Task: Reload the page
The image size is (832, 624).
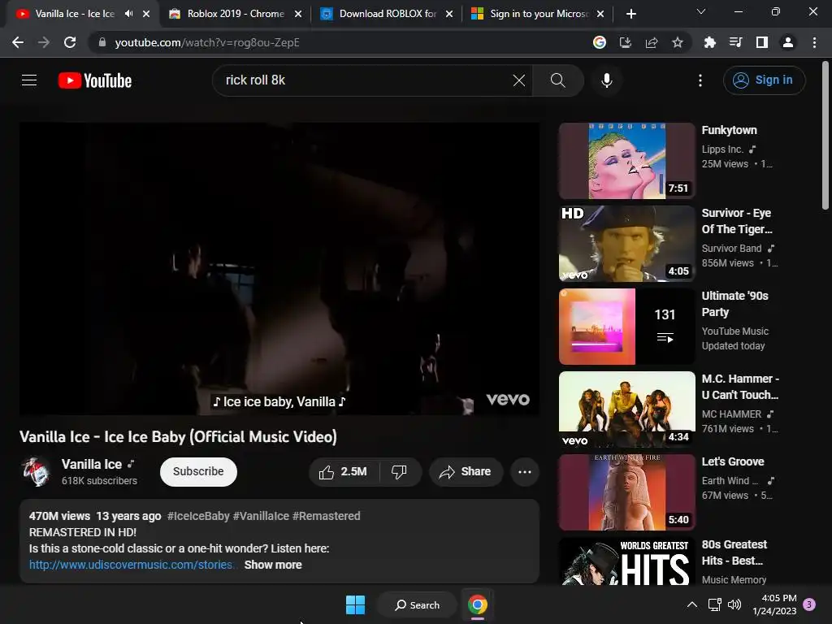Action: (x=70, y=42)
